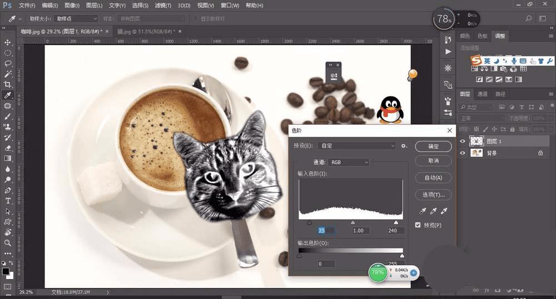Viewport: 556px width, 299px height.
Task: Click the input levels midtone gray slider
Action: coord(353,222)
